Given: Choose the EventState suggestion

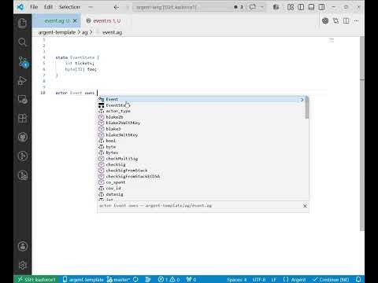Looking at the screenshot, I should tap(202, 105).
